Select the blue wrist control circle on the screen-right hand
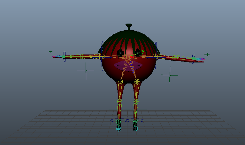Image resolution: width=245 pixels, height=145 pixels. (193, 58)
